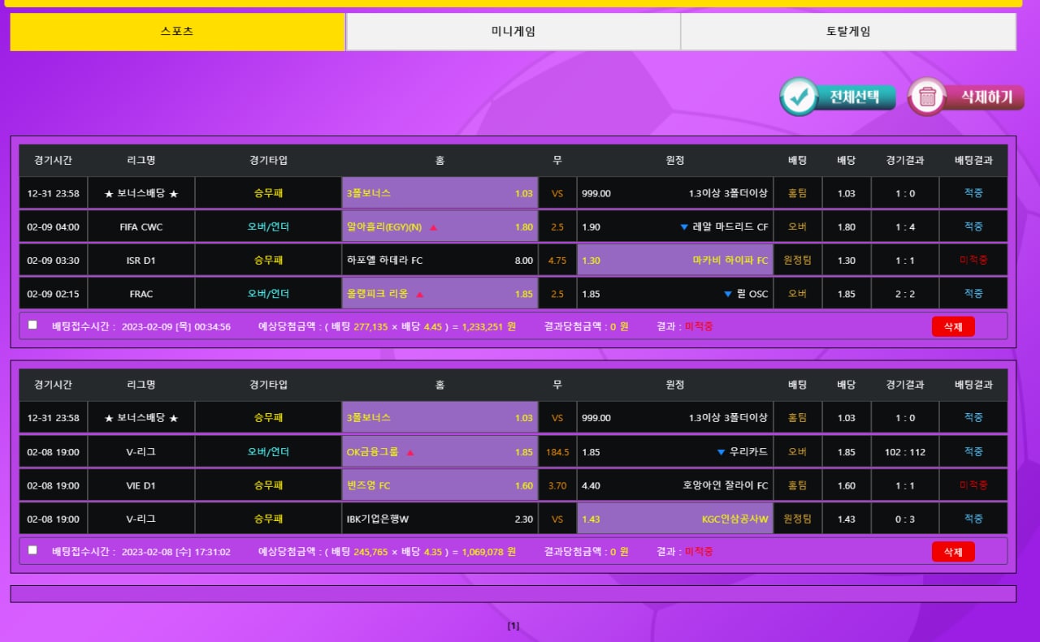Click blue down arrow beside 레알 마드리드 CF

pyautogui.click(x=684, y=227)
